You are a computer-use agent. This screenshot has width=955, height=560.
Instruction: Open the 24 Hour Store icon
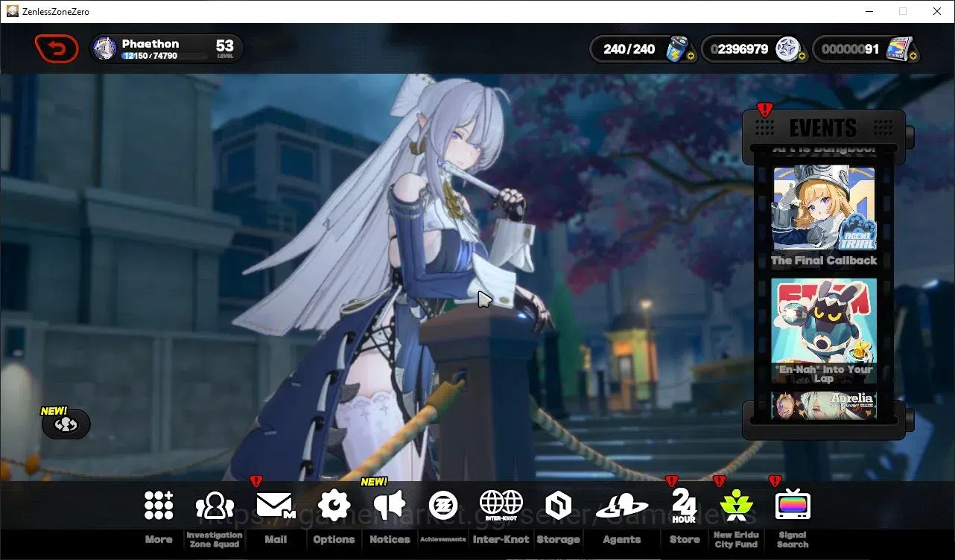[684, 506]
